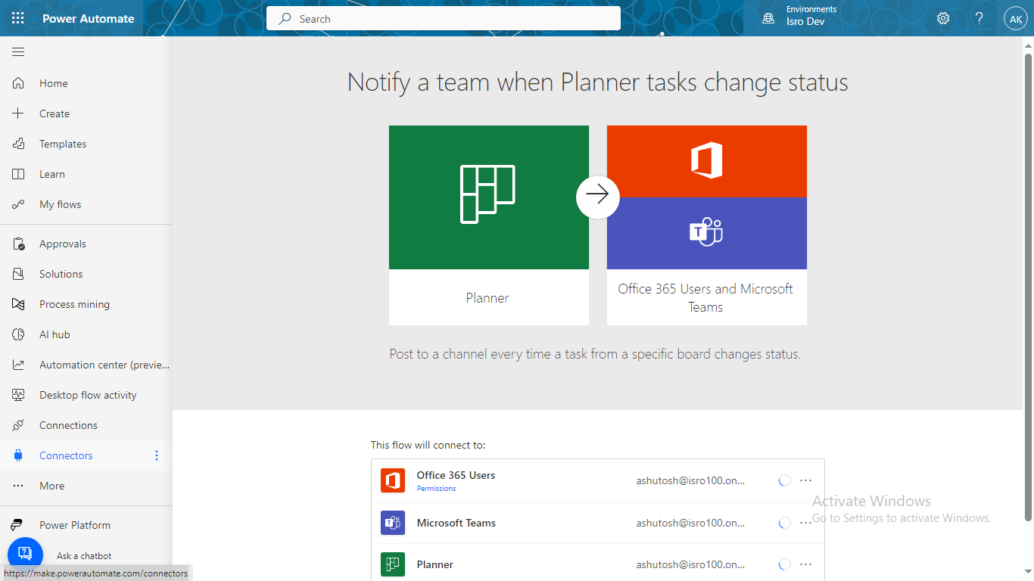Click the Permissions link under Office 365
The width and height of the screenshot is (1034, 581).
[x=436, y=489]
